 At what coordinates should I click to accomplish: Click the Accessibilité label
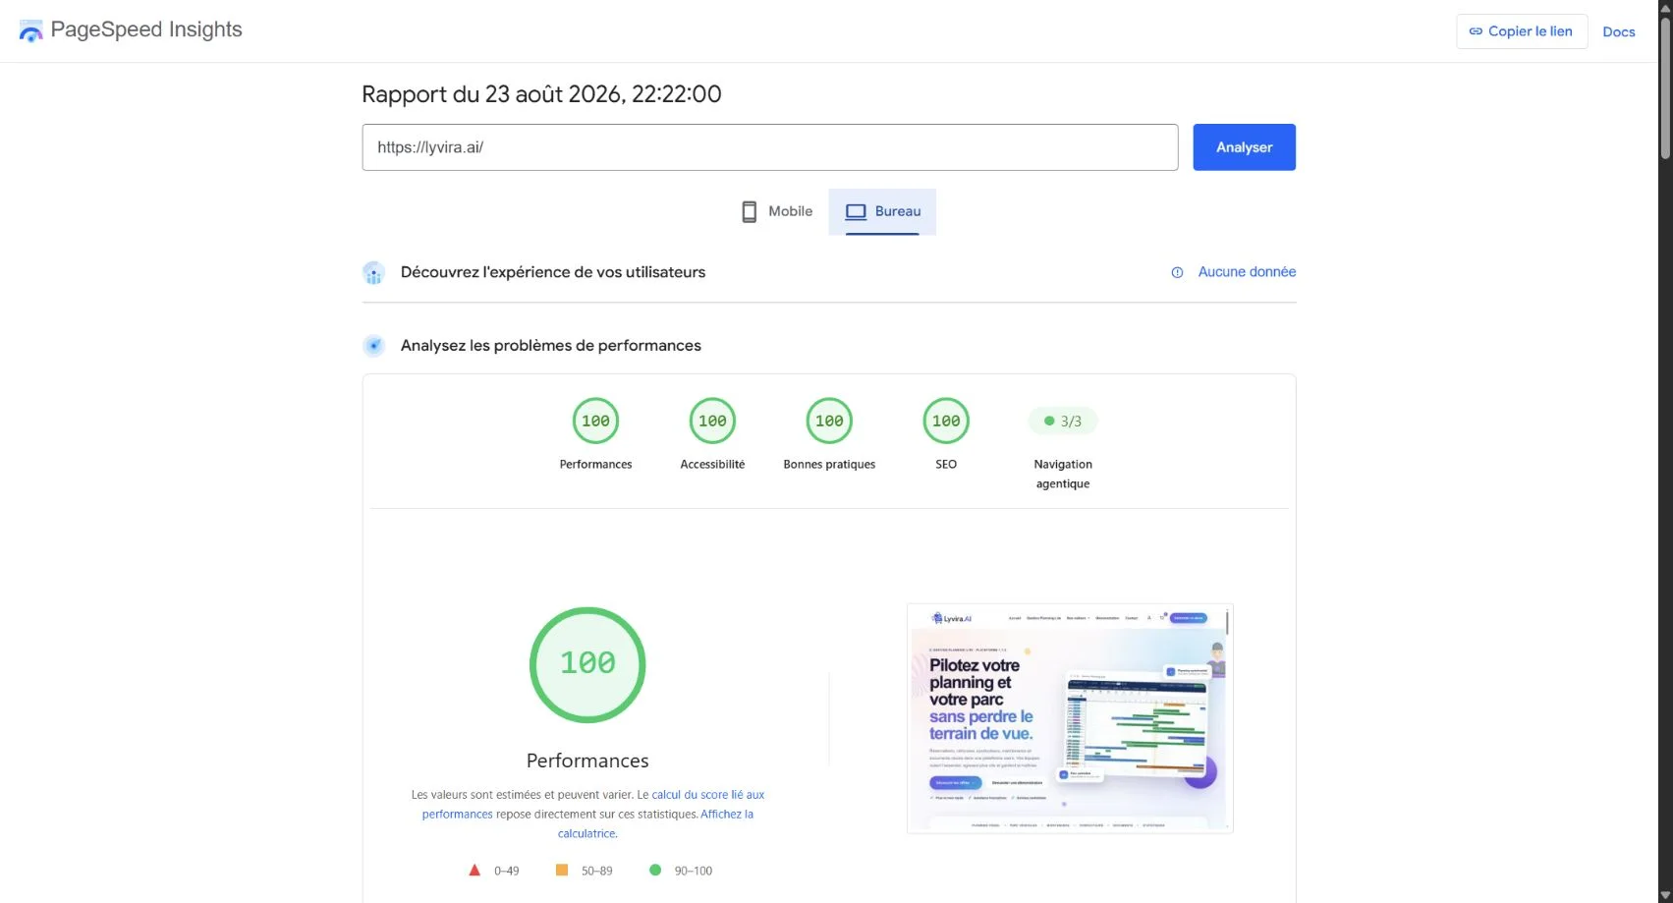712,465
